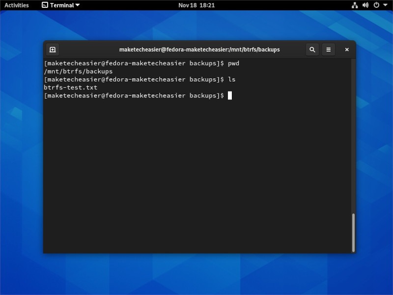Open a new terminal tab
Viewport: 393px width, 295px height.
pyautogui.click(x=53, y=49)
